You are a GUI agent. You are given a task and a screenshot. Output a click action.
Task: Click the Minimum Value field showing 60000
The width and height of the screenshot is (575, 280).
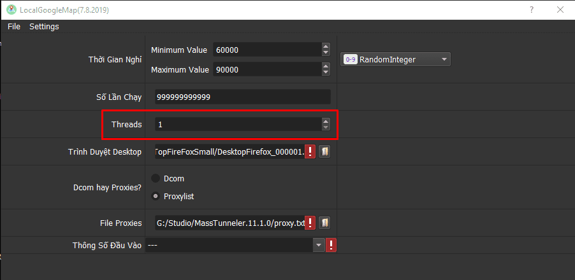(x=267, y=50)
